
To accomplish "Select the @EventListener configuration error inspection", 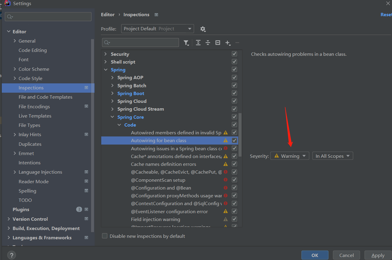I will 169,211.
